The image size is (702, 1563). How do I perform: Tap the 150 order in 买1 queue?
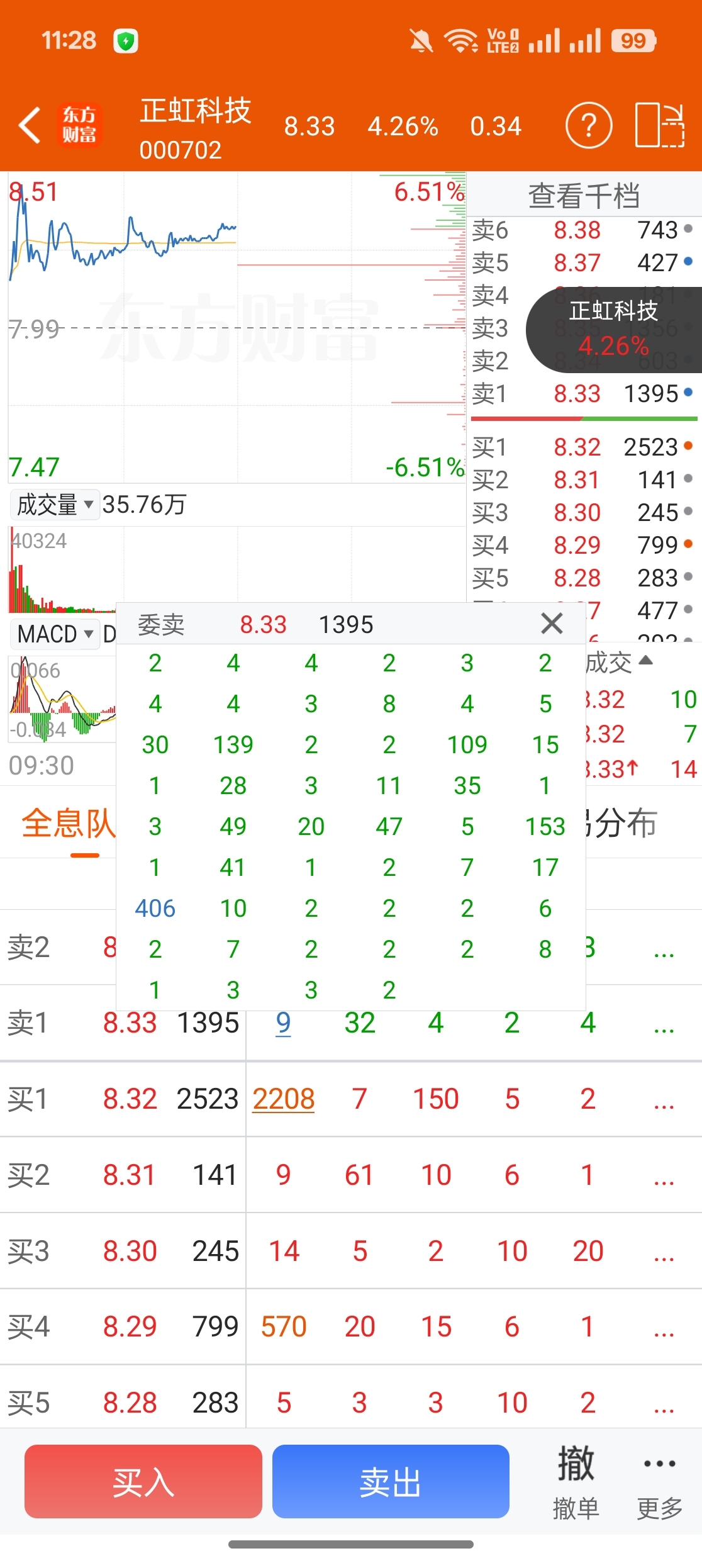[x=435, y=1099]
